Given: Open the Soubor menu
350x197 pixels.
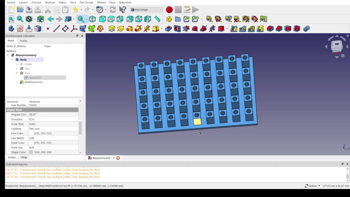Looking at the screenshot, I should click(11, 2).
